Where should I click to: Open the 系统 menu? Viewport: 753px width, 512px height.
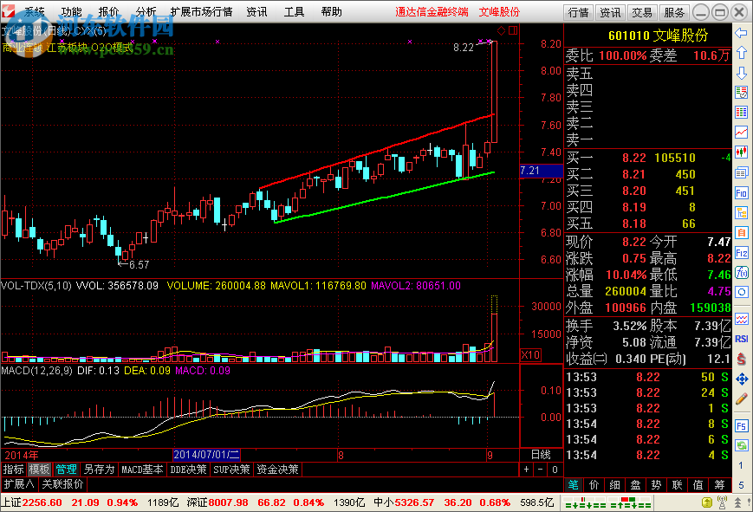[34, 12]
